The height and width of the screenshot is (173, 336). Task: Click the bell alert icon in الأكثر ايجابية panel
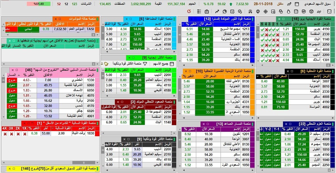point(106,64)
